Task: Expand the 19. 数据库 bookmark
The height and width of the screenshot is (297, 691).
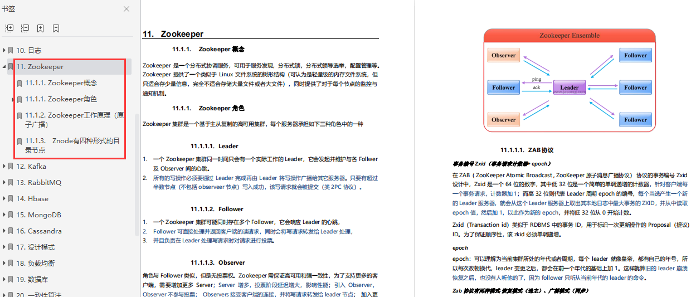Action: click(x=4, y=279)
